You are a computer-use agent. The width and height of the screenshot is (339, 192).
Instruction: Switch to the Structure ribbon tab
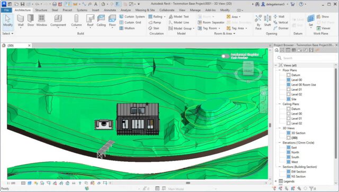[x=41, y=10]
